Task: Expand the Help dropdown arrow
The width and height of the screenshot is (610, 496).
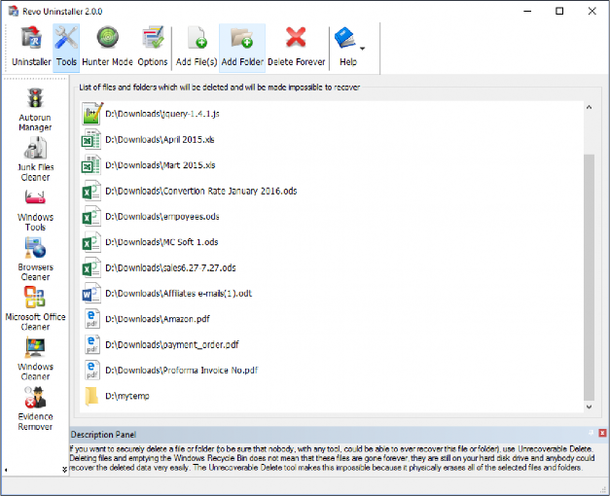Action: click(x=363, y=49)
